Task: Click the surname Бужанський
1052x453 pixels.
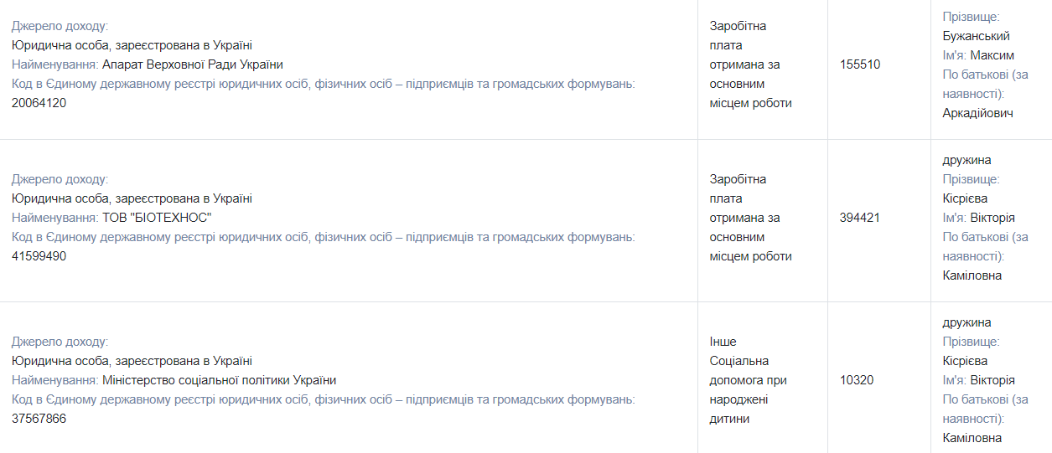Action: [x=976, y=36]
